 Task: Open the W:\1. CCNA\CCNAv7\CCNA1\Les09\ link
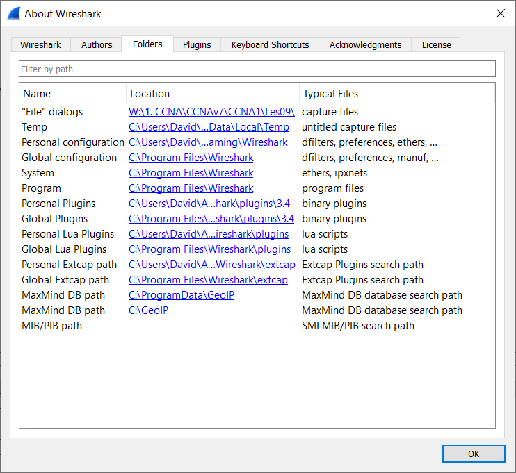(x=211, y=112)
